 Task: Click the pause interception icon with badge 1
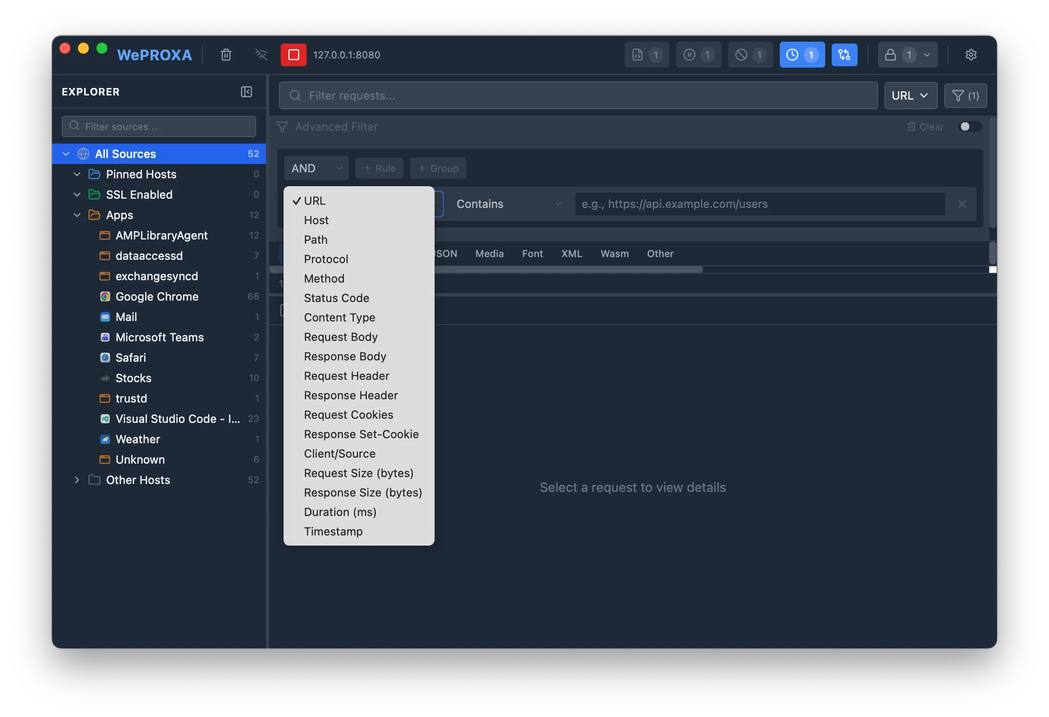[698, 54]
